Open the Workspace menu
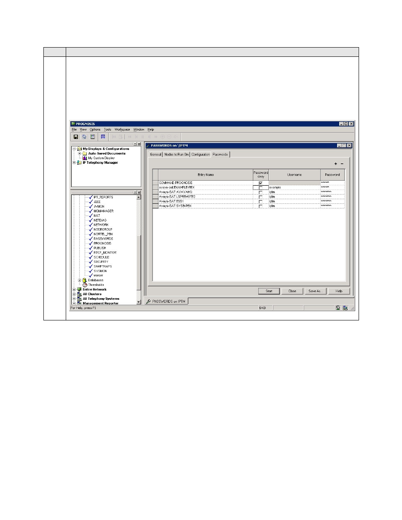Image resolution: width=402 pixels, height=520 pixels. [122, 129]
